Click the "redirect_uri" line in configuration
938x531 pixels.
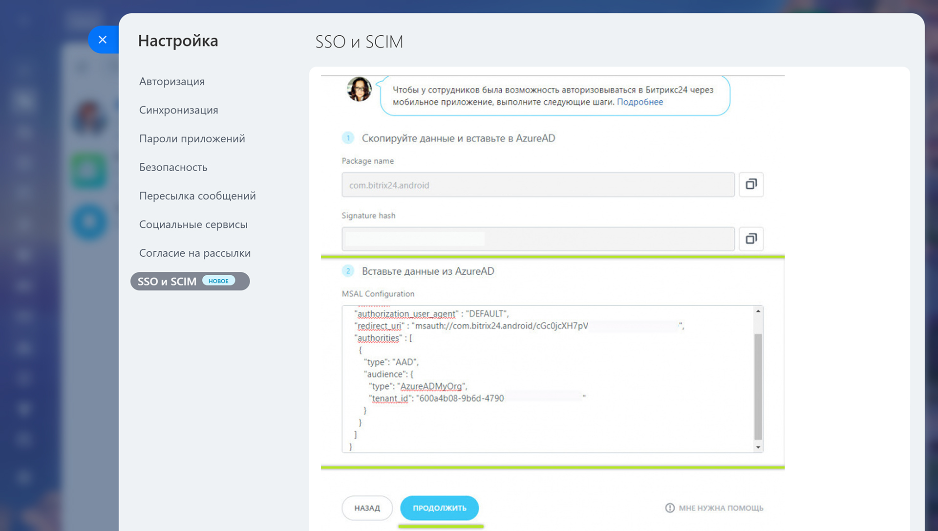coord(519,326)
